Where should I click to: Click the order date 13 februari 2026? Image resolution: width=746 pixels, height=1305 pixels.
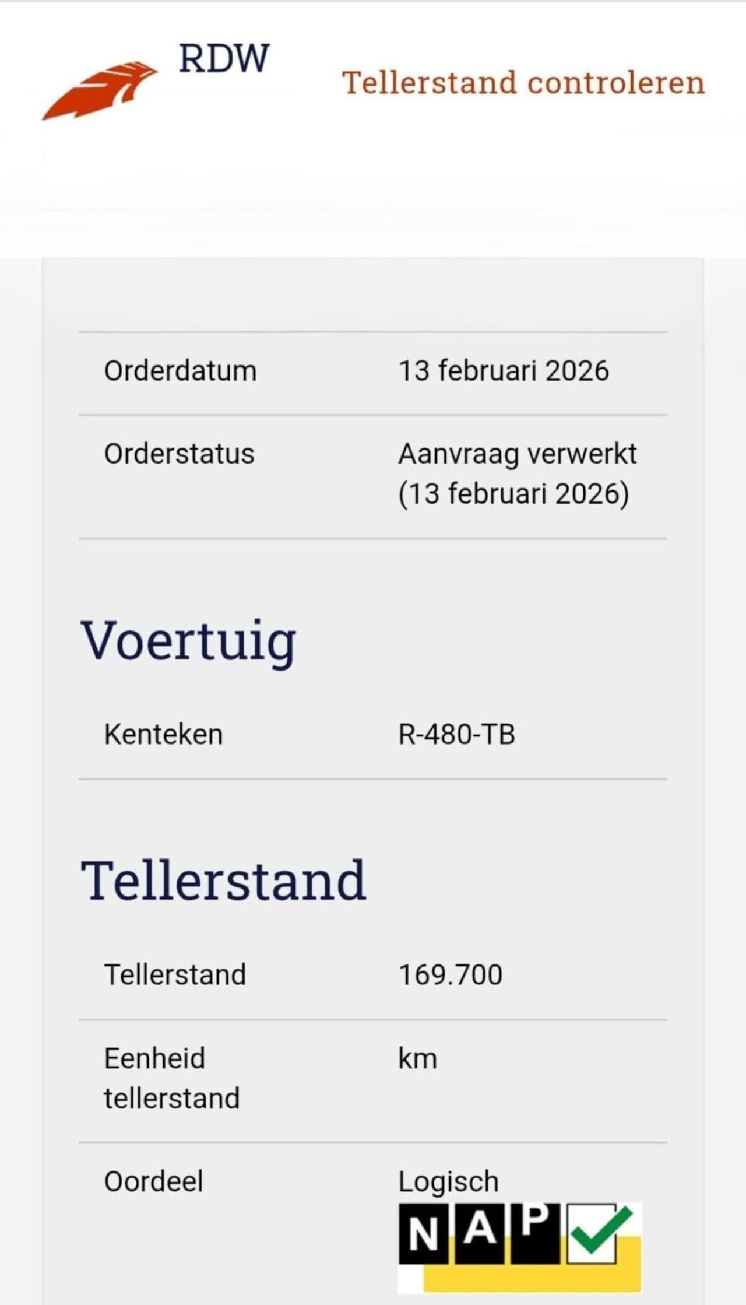tap(504, 371)
